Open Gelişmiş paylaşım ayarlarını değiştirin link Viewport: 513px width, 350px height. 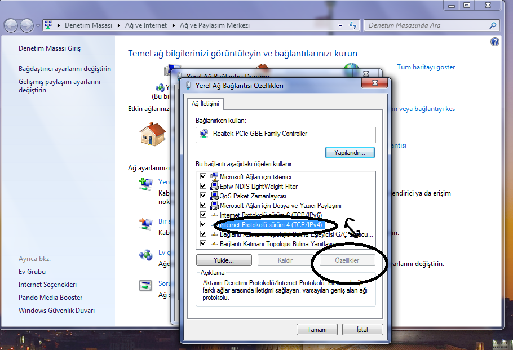60,86
